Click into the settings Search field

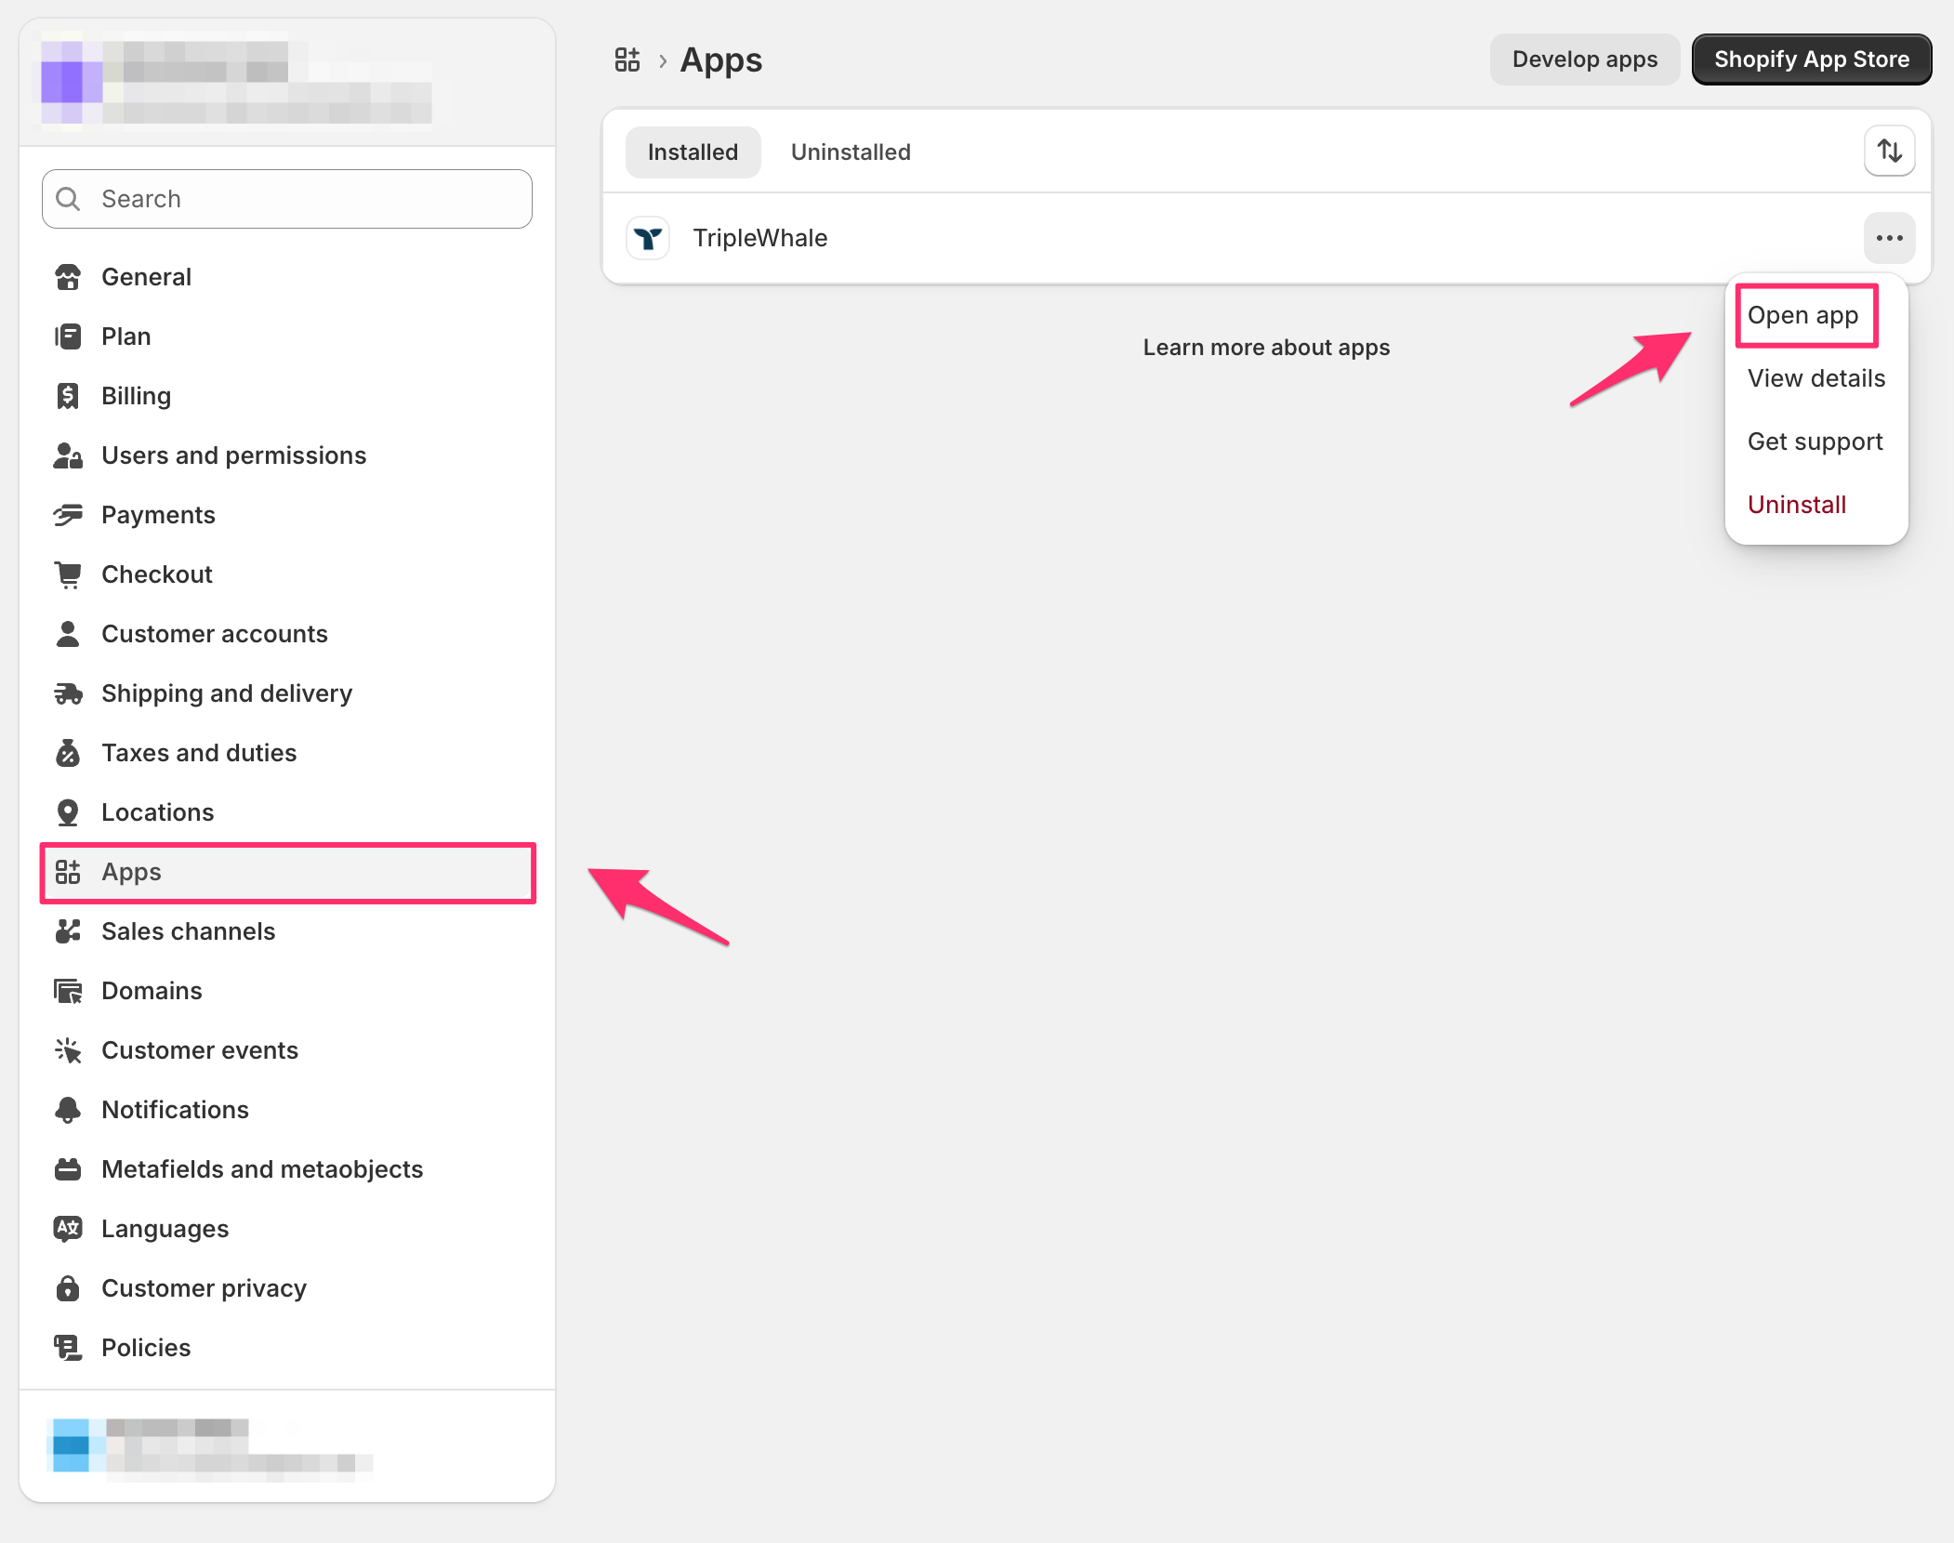coord(287,199)
